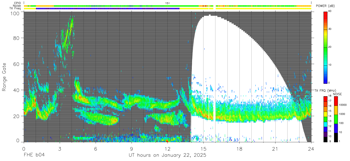Click the CPID label above the plot
Image resolution: width=350 pixels, height=161 pixels.
tap(18, 3)
